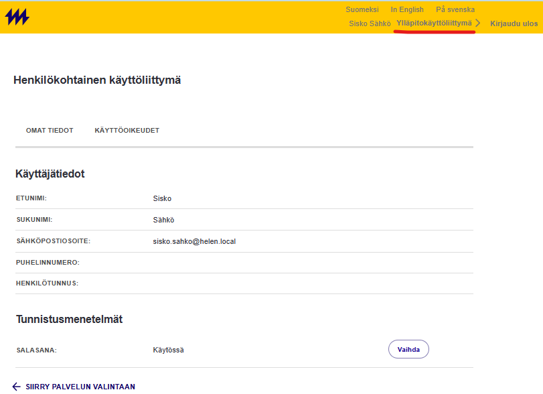543x394 pixels.
Task: Select Ylläpitokäyttöliittymä in the top navigation
Action: point(434,22)
